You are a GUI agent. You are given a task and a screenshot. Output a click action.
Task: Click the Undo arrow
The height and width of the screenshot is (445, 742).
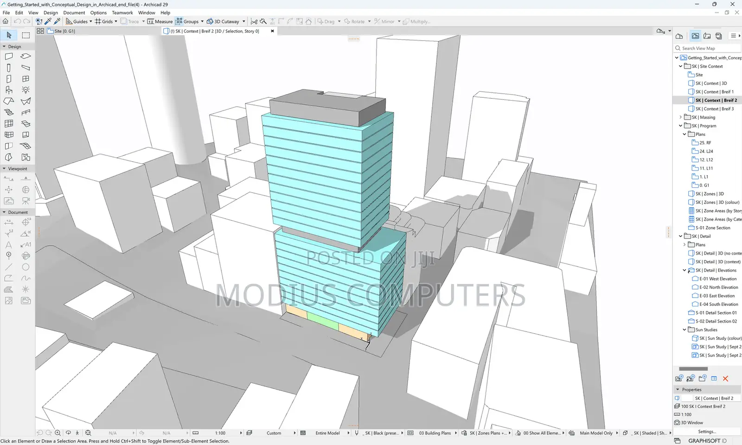point(17,21)
